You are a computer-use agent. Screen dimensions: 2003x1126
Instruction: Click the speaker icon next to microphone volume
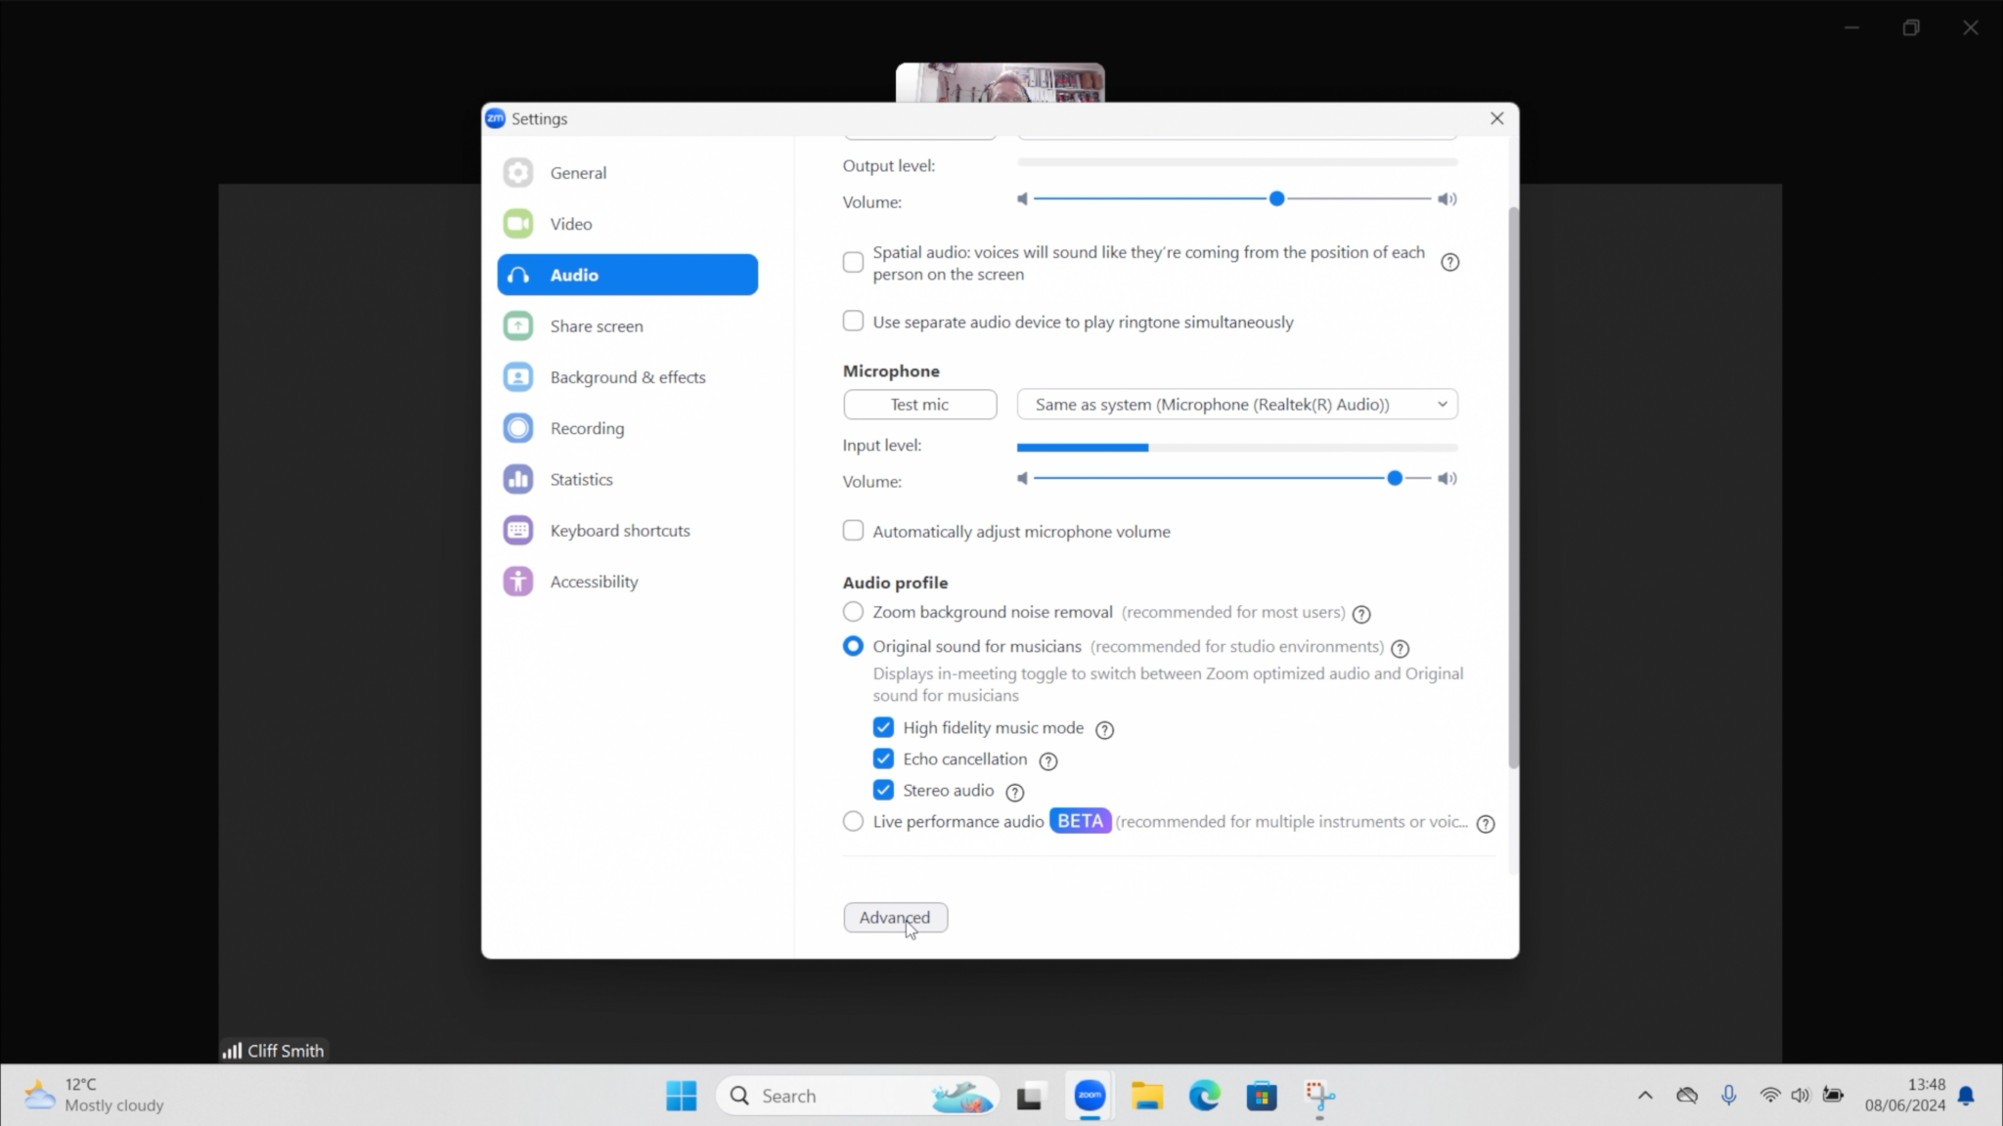[x=1447, y=478]
